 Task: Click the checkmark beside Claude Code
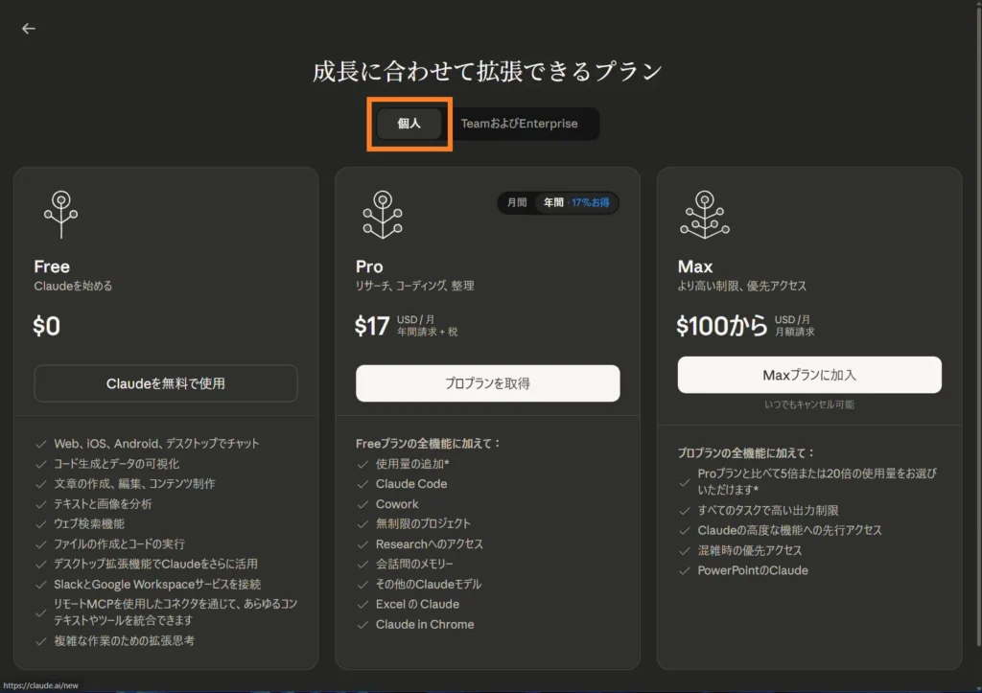tap(362, 484)
